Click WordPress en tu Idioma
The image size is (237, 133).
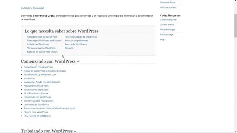pyautogui.click(x=36, y=93)
